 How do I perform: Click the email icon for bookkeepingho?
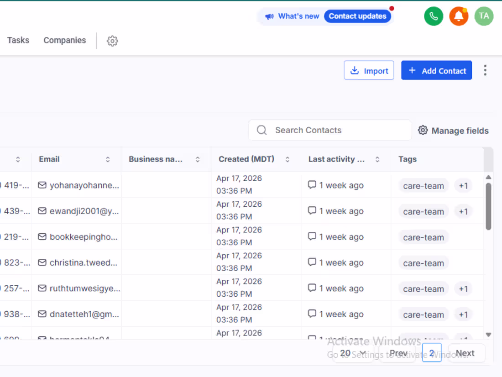[x=42, y=237]
